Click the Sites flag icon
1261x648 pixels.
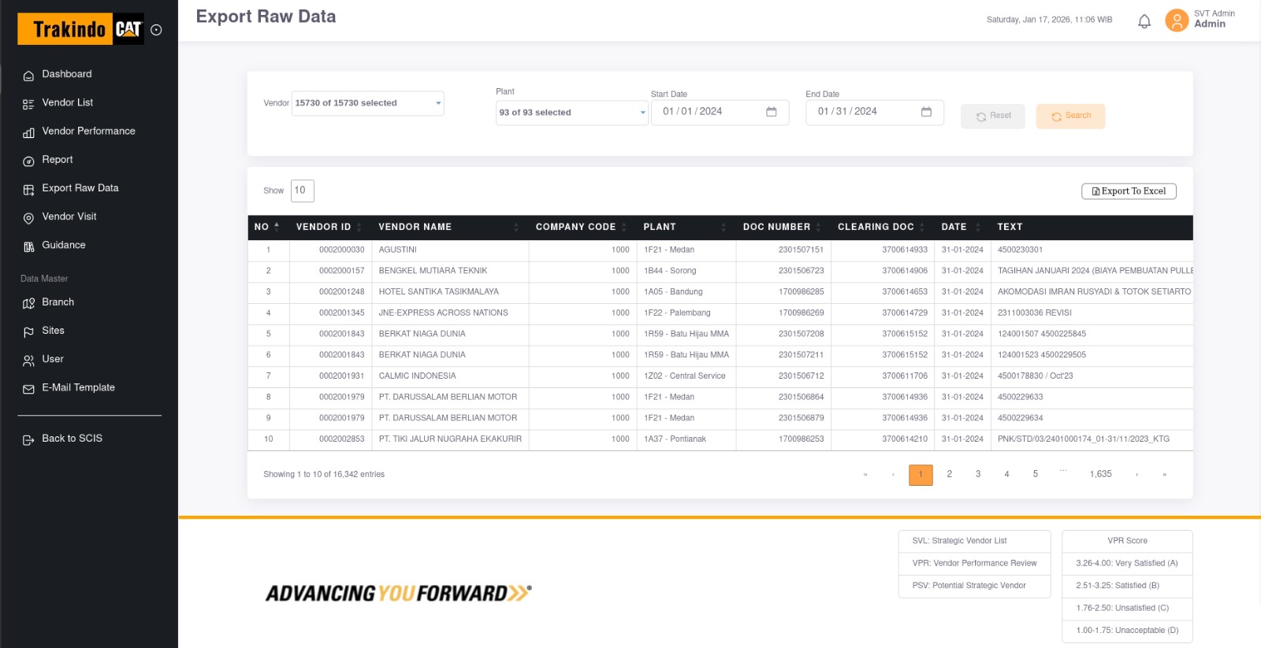point(28,332)
